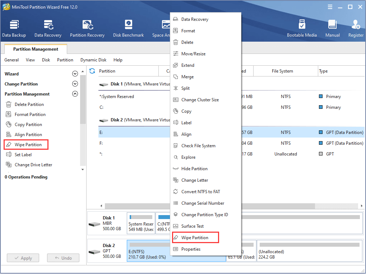Choose Delete in the context menu

click(x=205, y=42)
